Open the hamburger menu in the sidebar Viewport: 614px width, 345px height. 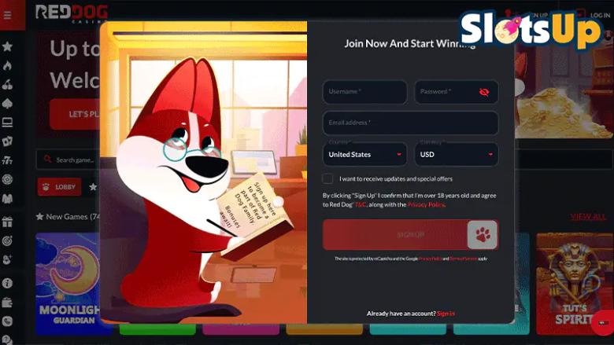[8, 16]
